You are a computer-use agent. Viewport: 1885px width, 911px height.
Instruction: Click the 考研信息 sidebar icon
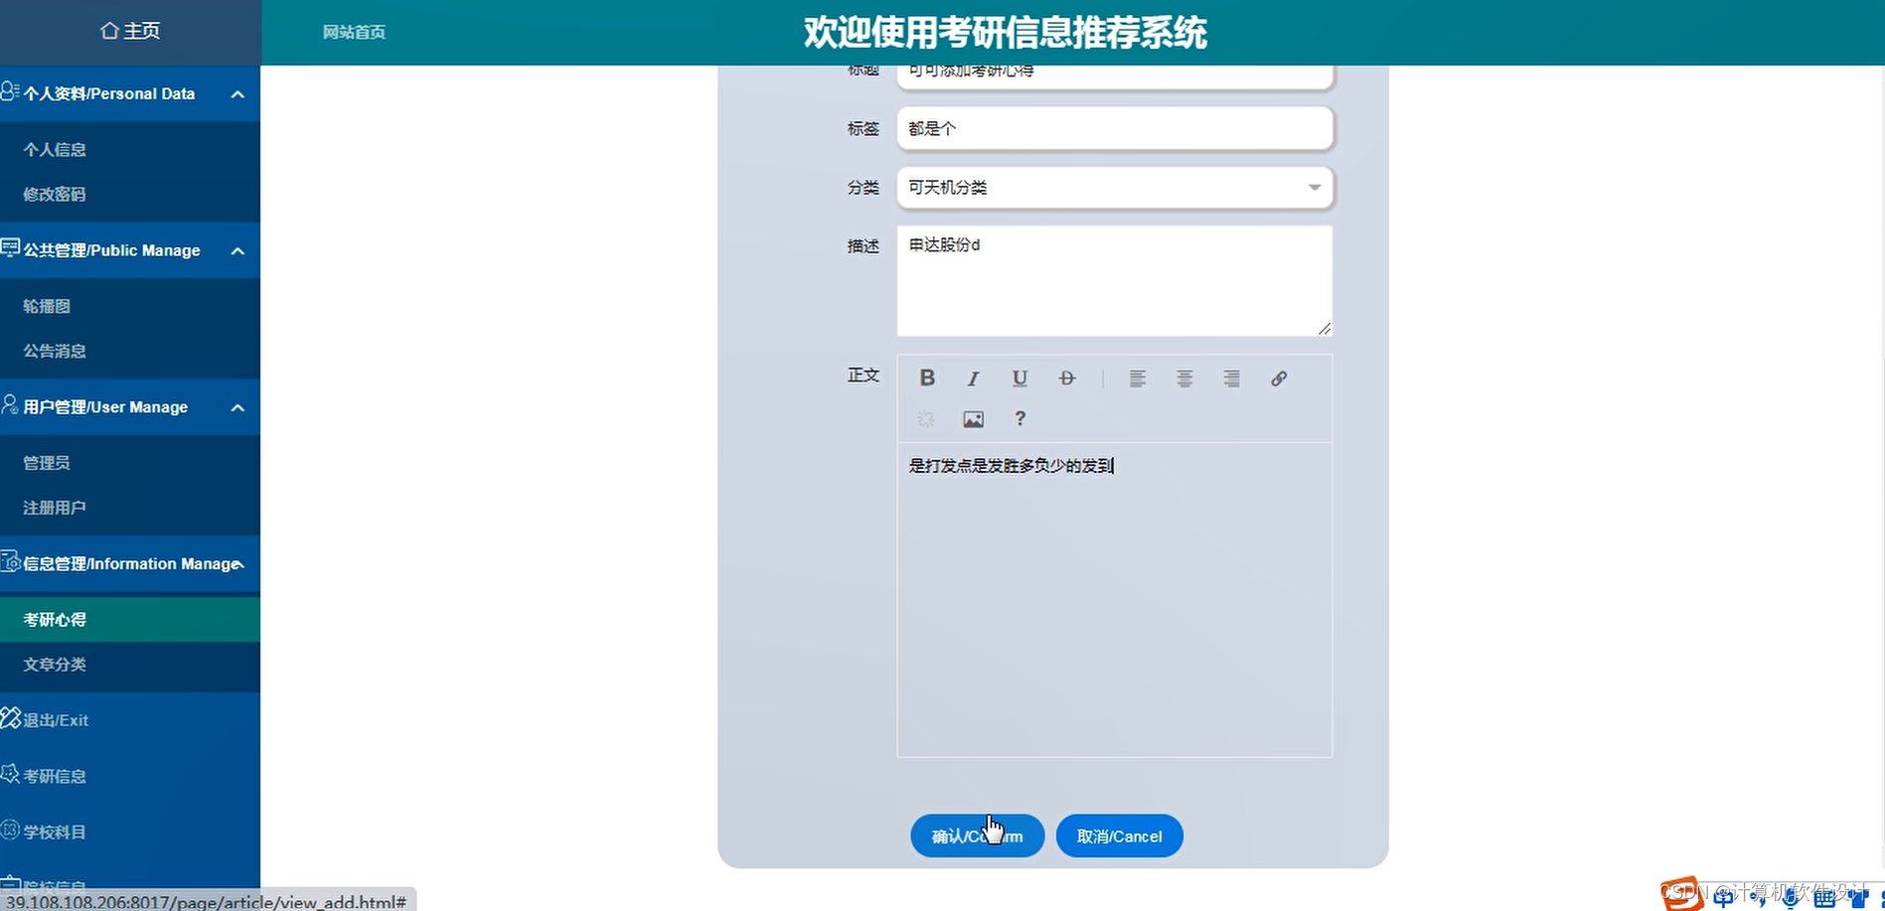coord(10,774)
